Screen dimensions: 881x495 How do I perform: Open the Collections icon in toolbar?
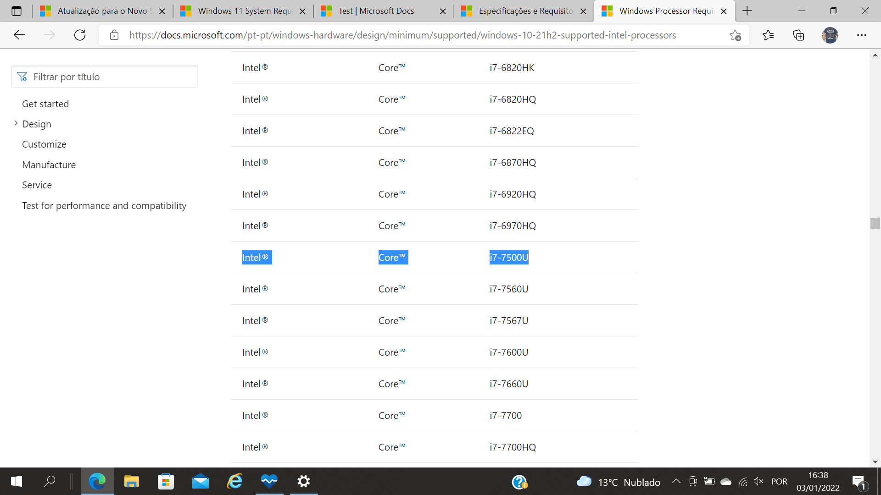[798, 35]
